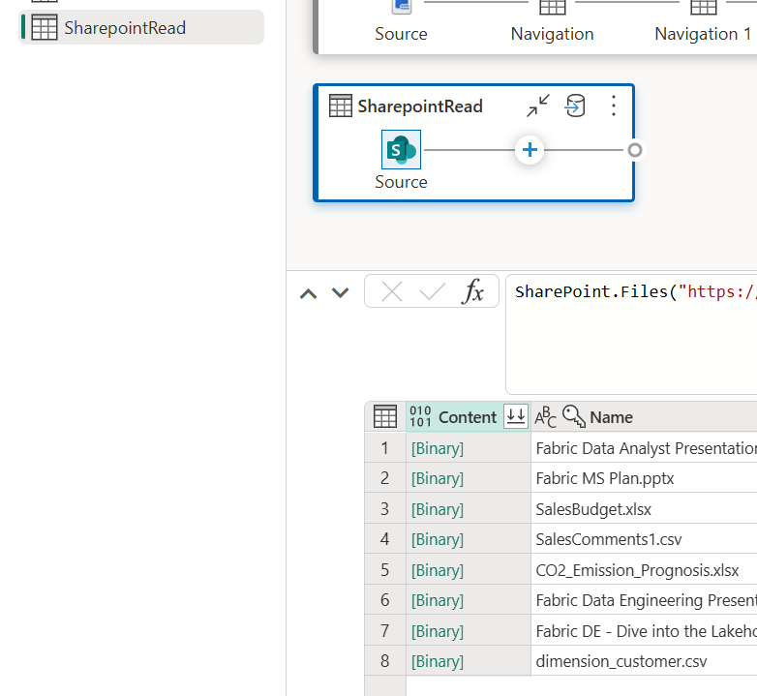Select Fabric DE - Dive into Lakehouse cell

coord(644,631)
